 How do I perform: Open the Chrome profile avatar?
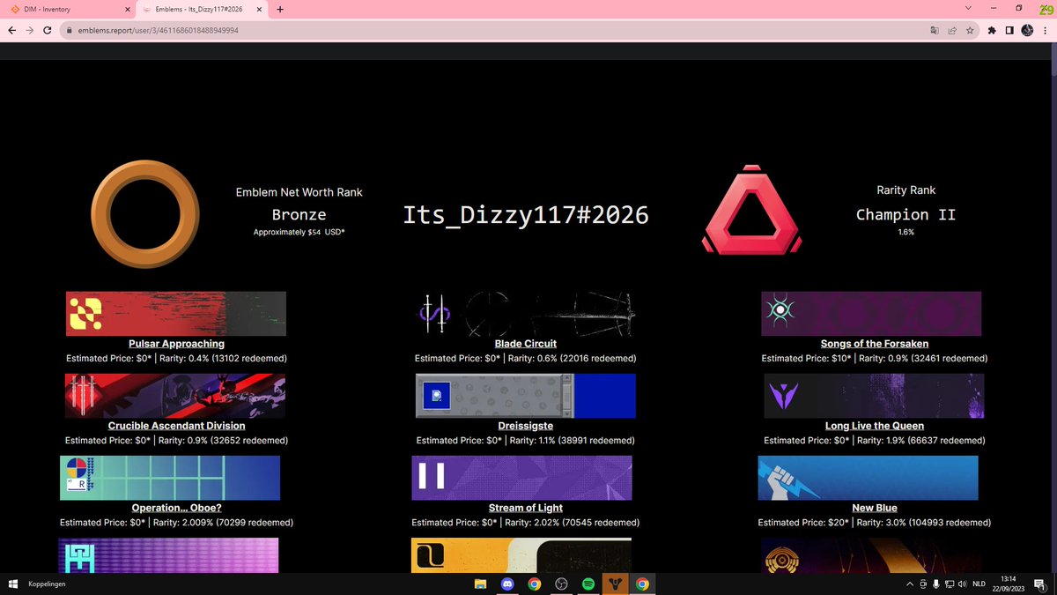coord(1027,29)
